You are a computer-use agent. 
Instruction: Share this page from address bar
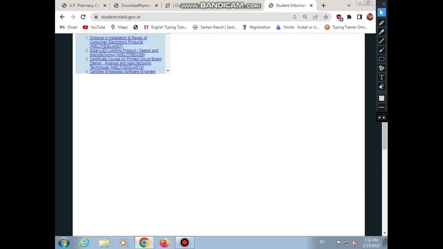click(x=315, y=17)
